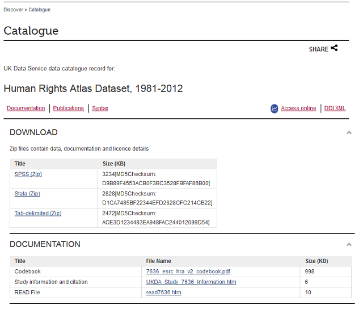
Task: Click the DOCUMENTATION section heading
Action: pos(45,244)
